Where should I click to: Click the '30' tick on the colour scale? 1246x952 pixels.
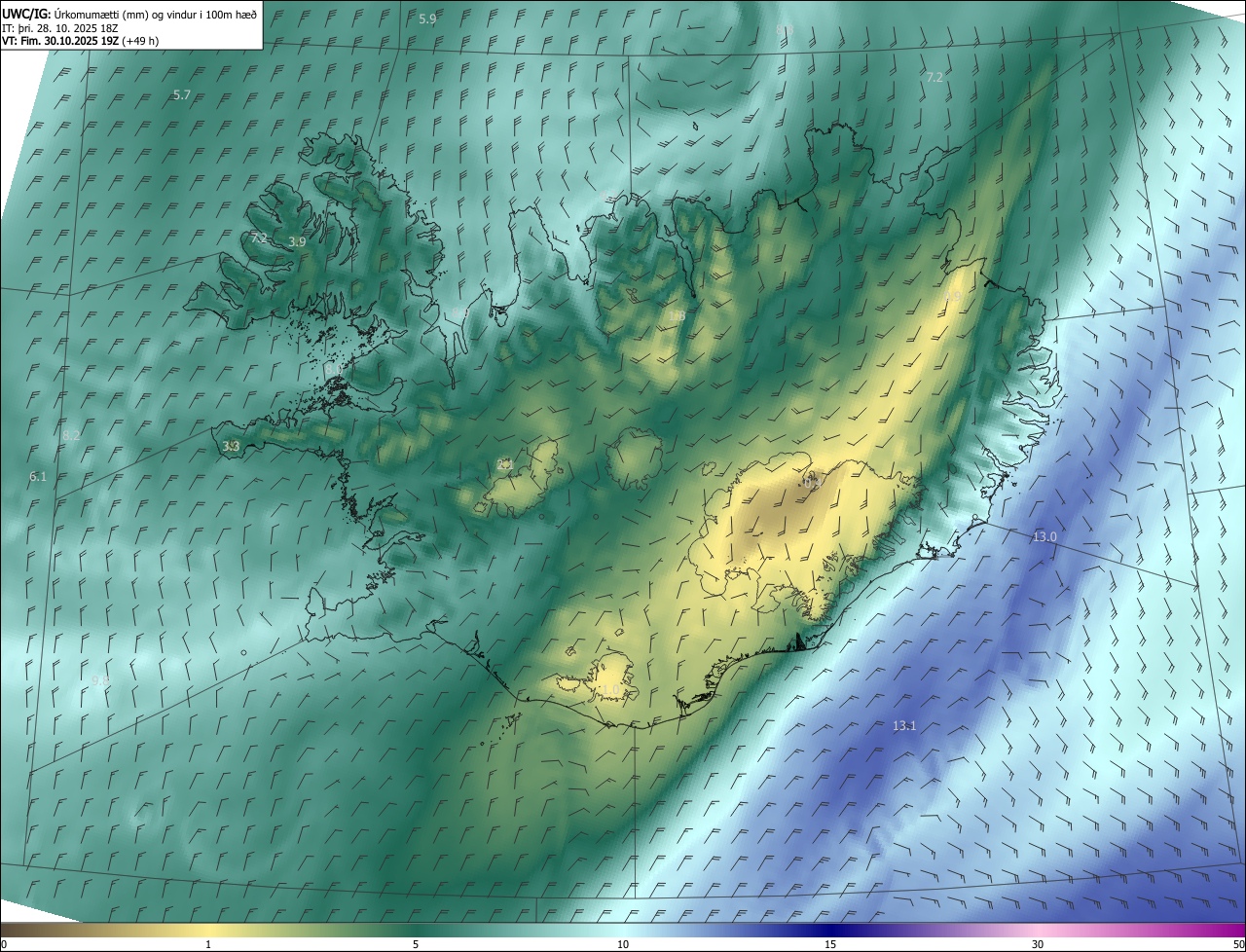(1038, 944)
